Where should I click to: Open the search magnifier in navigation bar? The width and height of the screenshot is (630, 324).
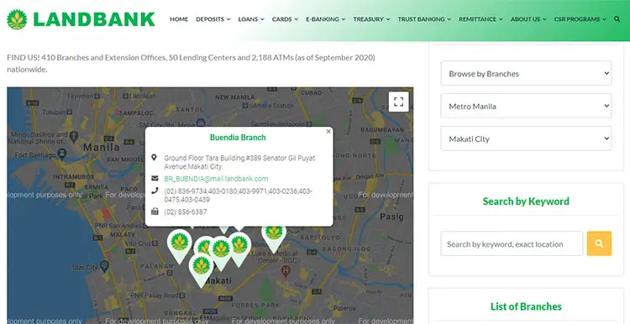[x=617, y=18]
